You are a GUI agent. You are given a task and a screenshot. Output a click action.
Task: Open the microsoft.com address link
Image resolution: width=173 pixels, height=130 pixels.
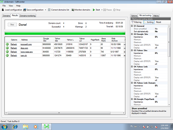(x=26, y=44)
